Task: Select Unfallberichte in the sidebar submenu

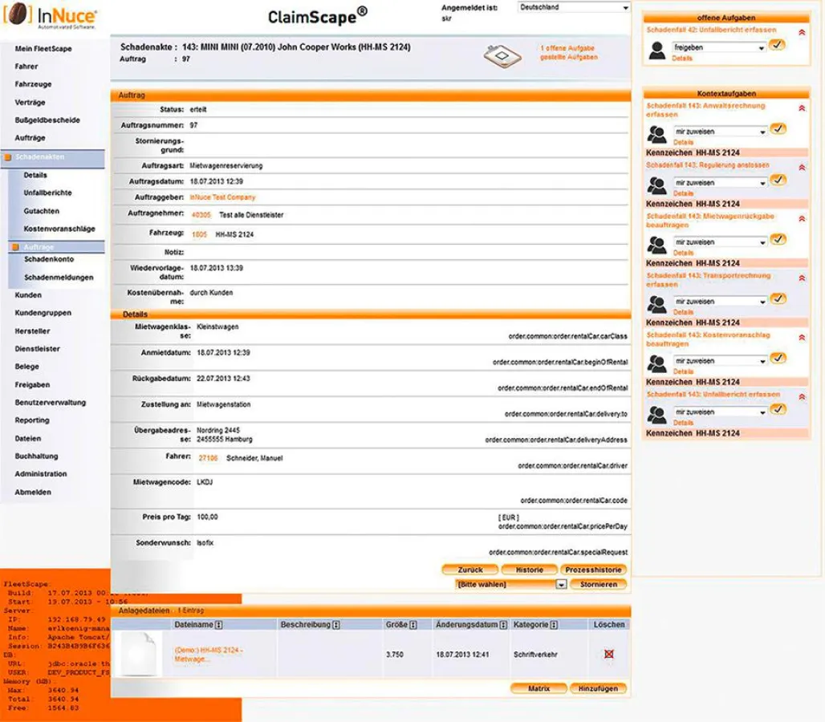Action: (47, 193)
